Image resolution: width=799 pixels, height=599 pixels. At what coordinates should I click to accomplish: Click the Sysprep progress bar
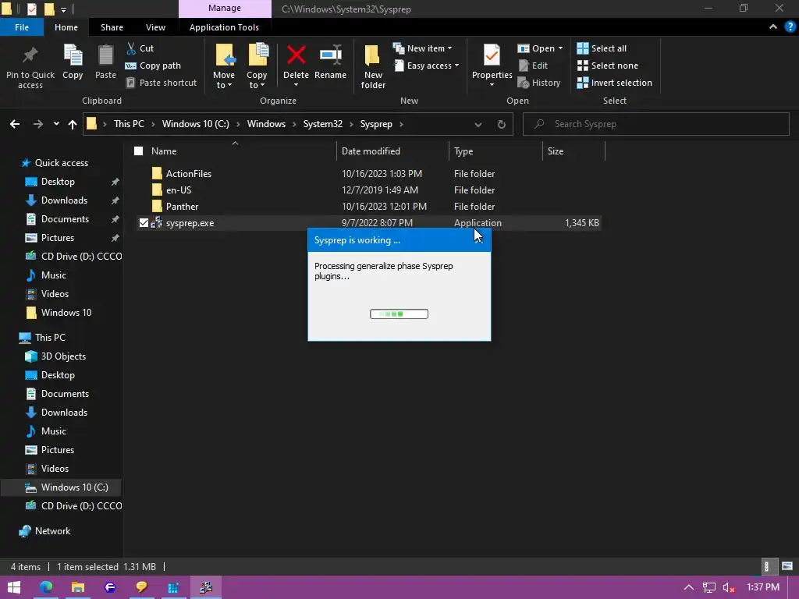[x=399, y=314]
